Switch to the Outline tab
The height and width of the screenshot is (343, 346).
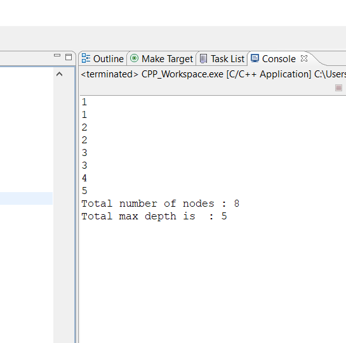[x=103, y=59]
